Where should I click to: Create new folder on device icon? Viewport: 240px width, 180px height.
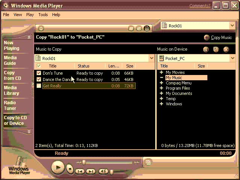216,49
